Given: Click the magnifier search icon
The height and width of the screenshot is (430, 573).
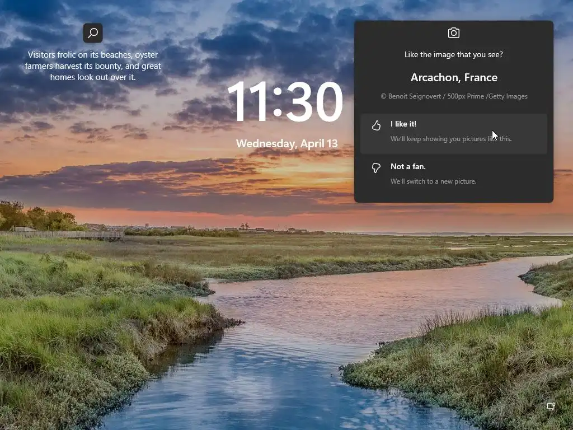Looking at the screenshot, I should point(93,33).
